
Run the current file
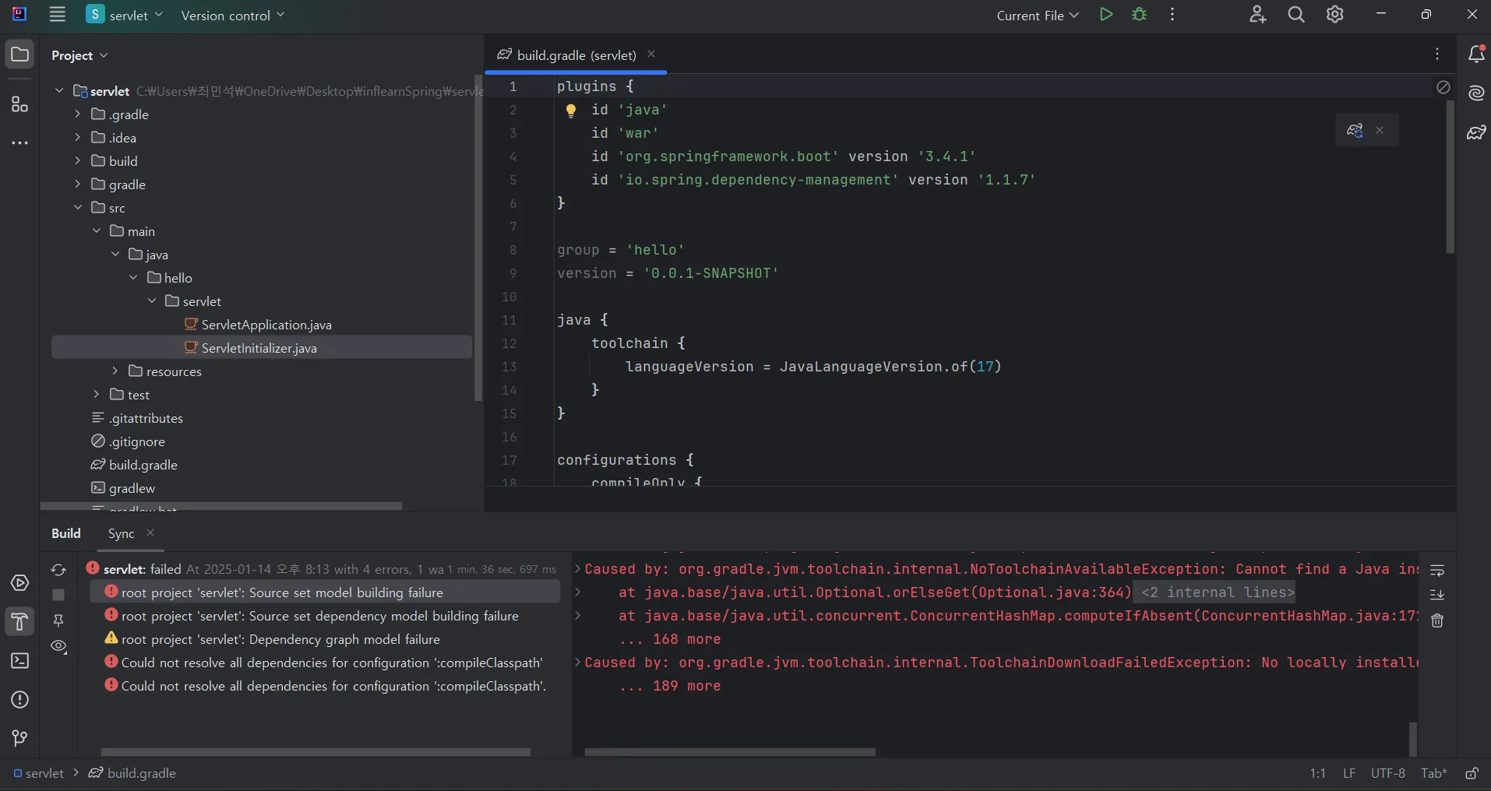[1105, 15]
